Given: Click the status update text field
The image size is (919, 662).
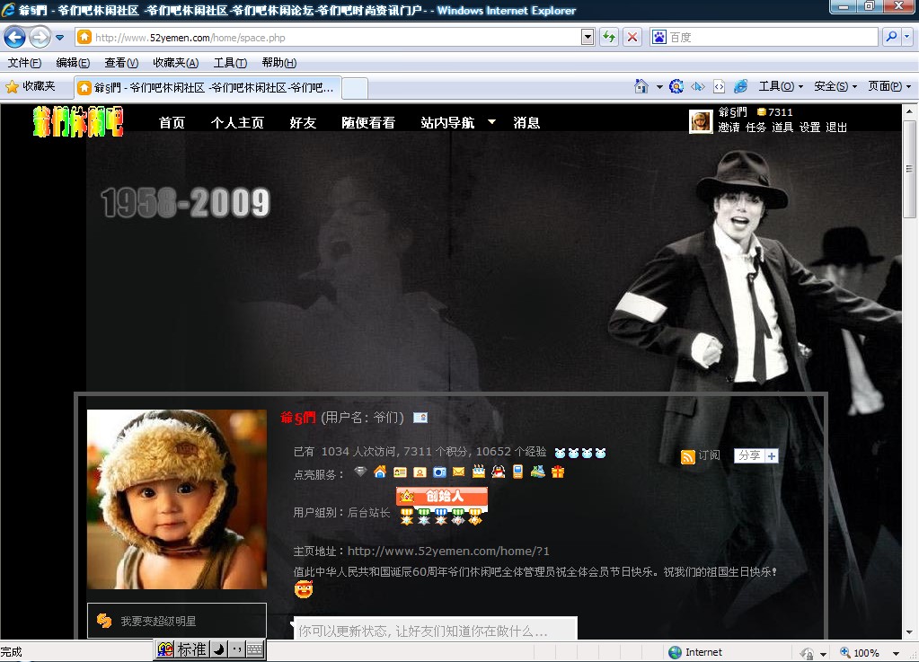Looking at the screenshot, I should pos(435,629).
